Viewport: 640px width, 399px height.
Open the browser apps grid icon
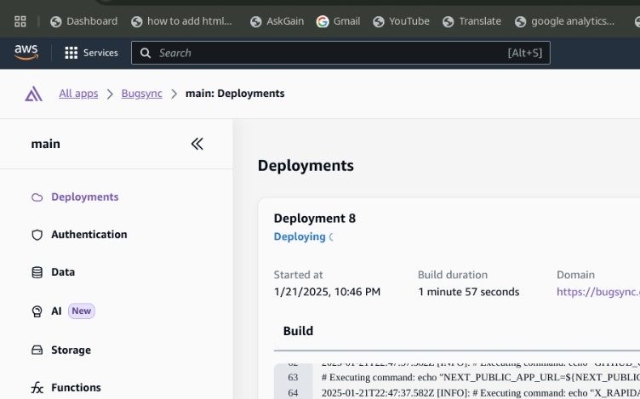click(20, 21)
